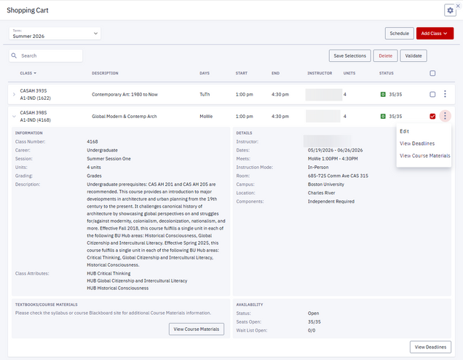463x360 pixels.
Task: Click 'In-Person' instruction mode value
Action: 318,168
